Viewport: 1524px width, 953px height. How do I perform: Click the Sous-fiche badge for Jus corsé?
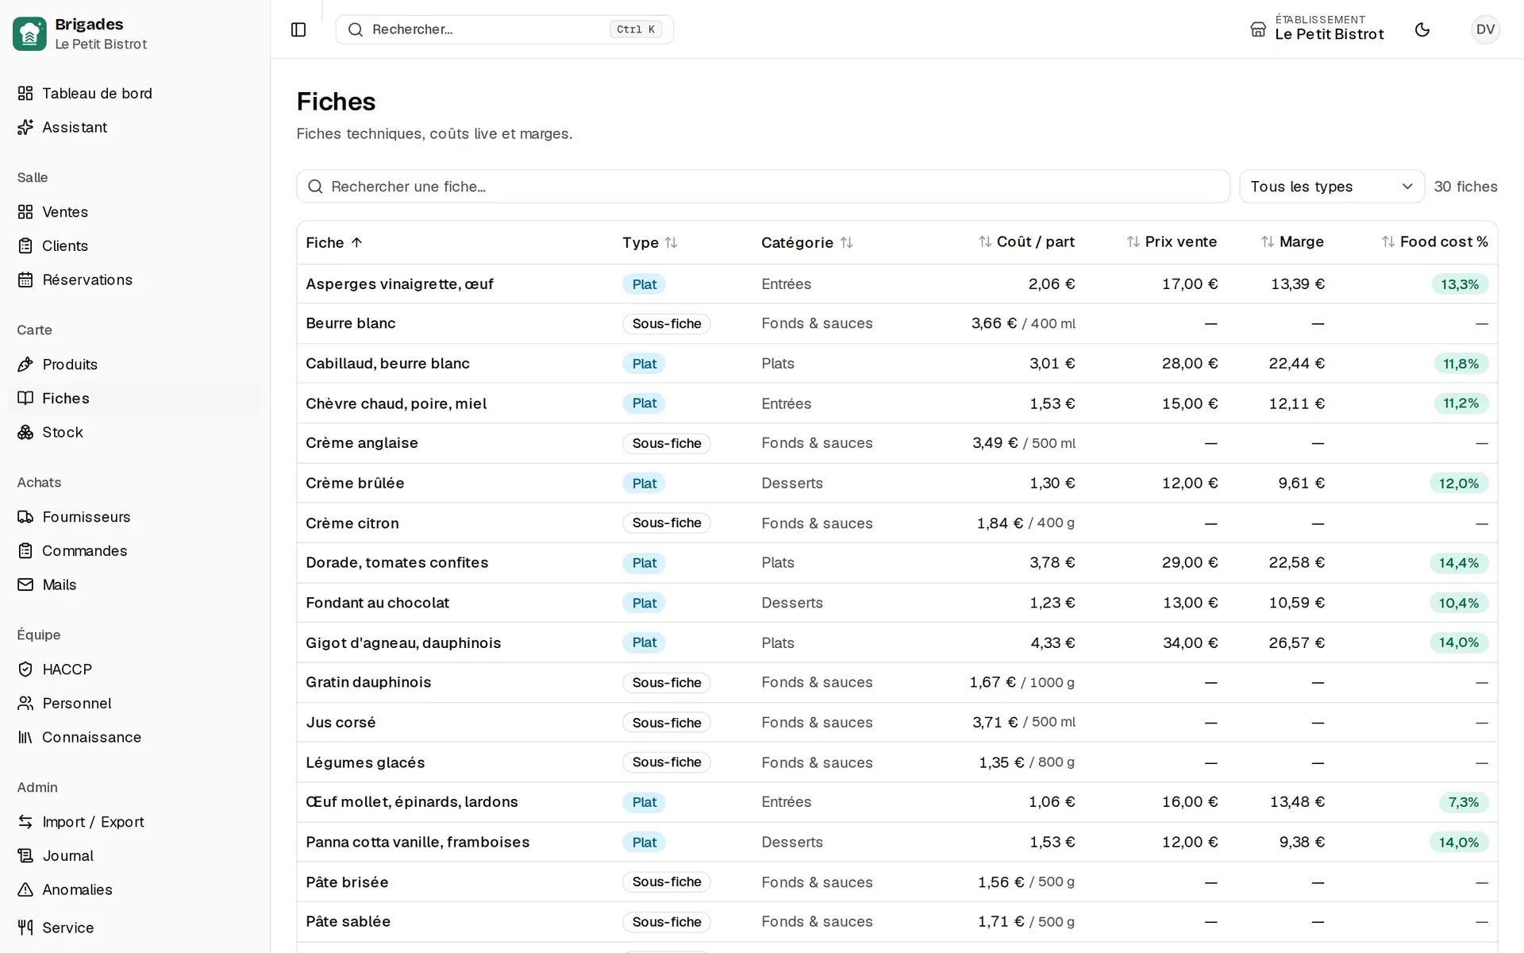click(667, 723)
